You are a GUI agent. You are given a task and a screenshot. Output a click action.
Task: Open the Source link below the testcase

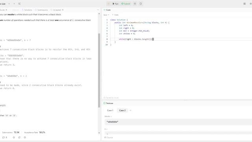point(109,138)
